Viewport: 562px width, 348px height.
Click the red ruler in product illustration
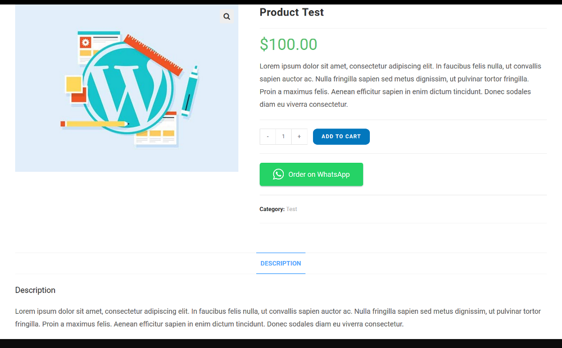[153, 54]
